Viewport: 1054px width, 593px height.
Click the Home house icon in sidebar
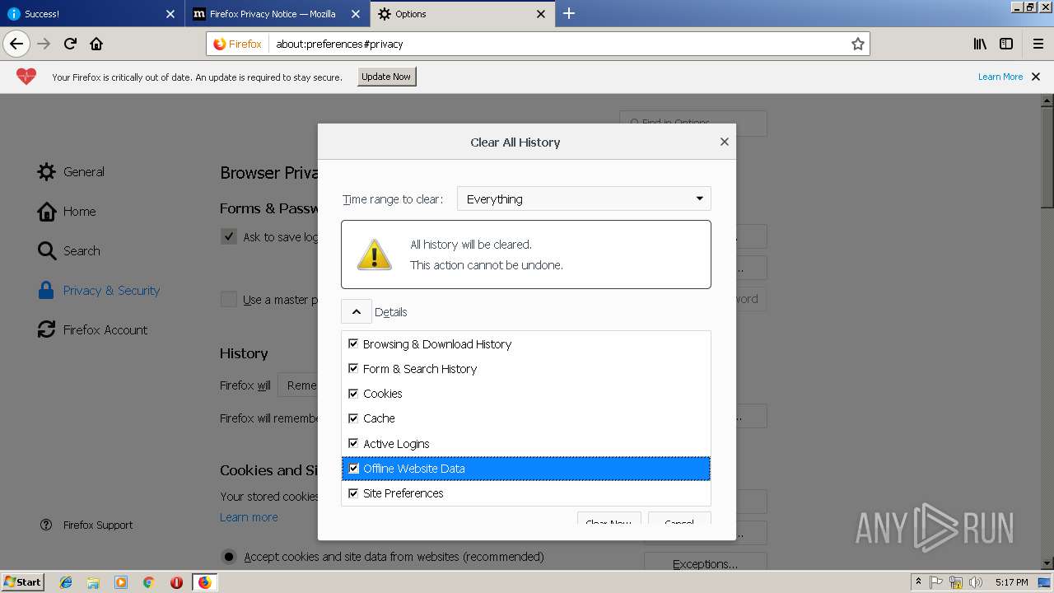tap(46, 211)
